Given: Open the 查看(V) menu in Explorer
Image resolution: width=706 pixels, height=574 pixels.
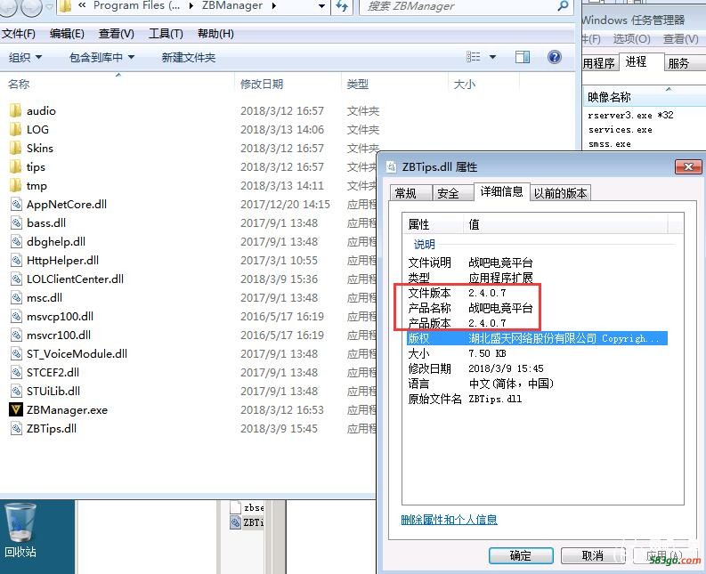Looking at the screenshot, I should point(116,34).
